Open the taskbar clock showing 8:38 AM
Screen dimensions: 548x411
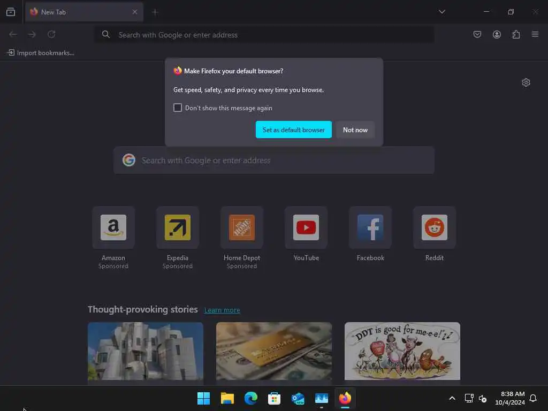(x=510, y=398)
